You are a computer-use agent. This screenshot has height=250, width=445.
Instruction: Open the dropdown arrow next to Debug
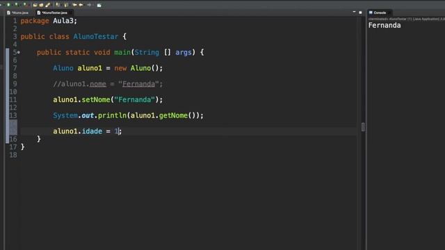coord(13,5)
